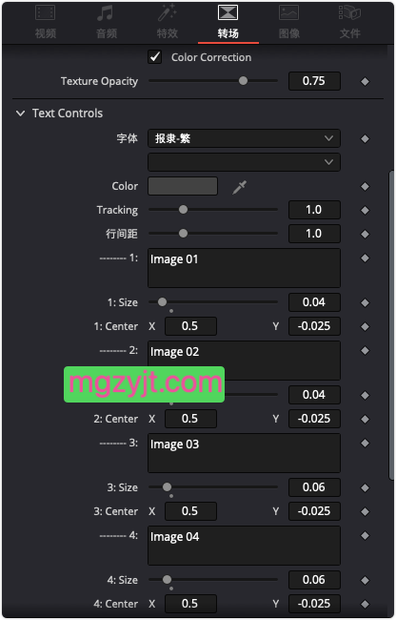Viewport: 396px width, 620px height.
Task: Set keyframe for 1: Size
Action: click(366, 303)
